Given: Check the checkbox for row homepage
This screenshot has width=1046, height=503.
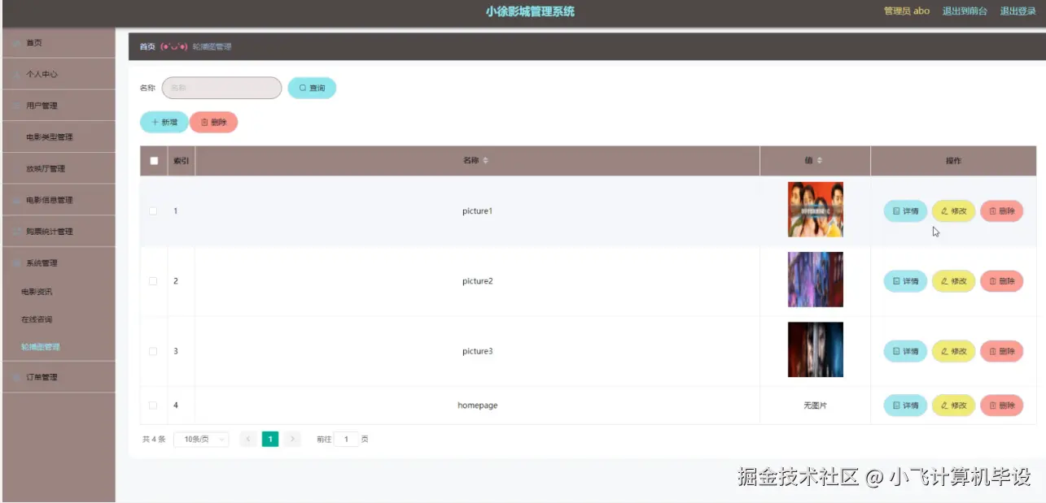Looking at the screenshot, I should (x=153, y=405).
